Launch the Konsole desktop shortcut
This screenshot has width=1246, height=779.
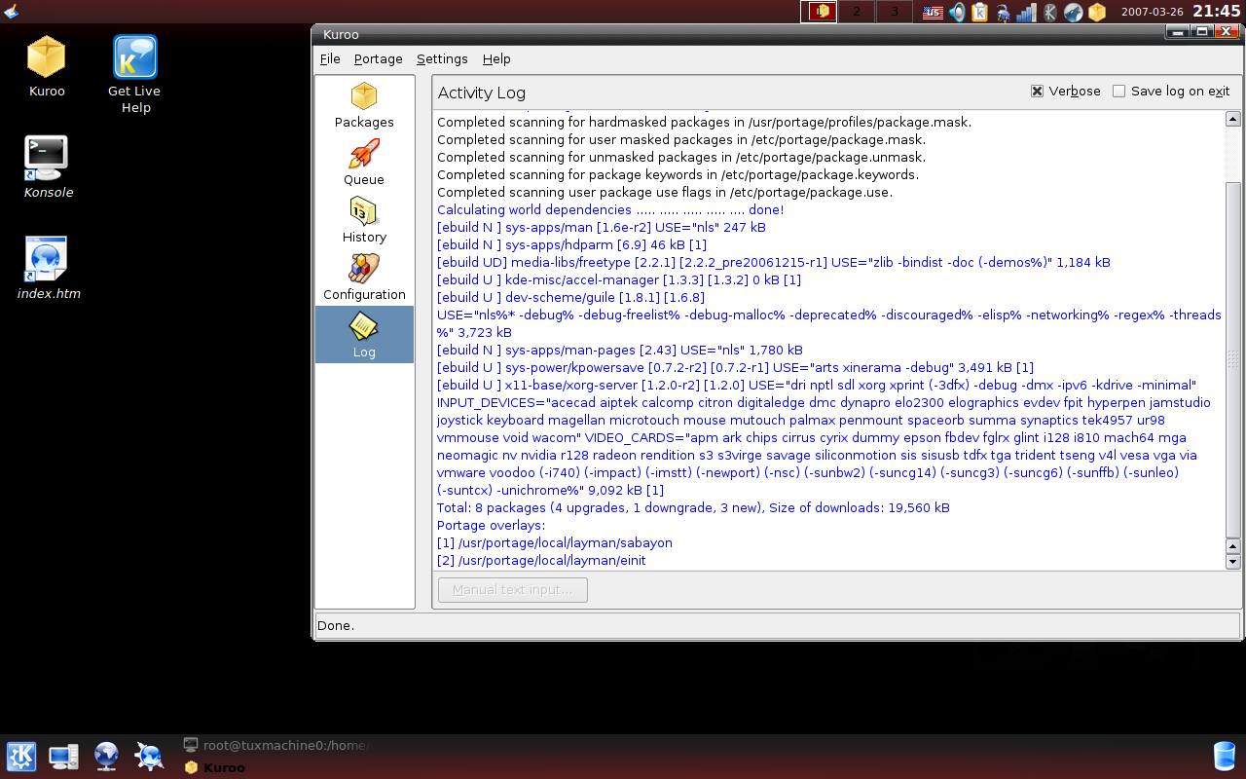pyautogui.click(x=48, y=167)
